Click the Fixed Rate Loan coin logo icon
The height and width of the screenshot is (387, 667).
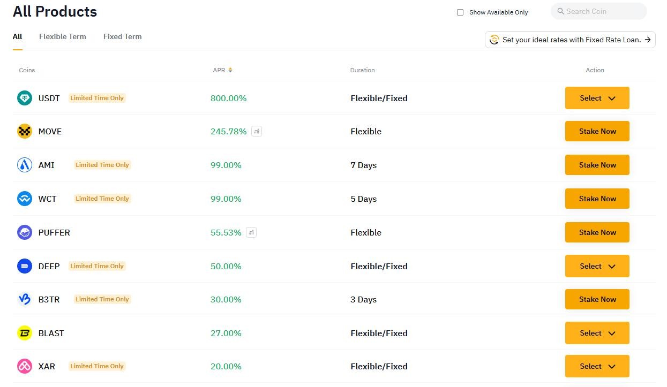pos(494,40)
